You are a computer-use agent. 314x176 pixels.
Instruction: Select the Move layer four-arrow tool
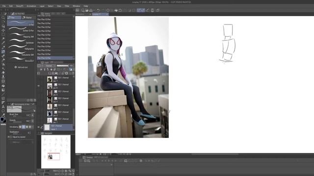3,30
